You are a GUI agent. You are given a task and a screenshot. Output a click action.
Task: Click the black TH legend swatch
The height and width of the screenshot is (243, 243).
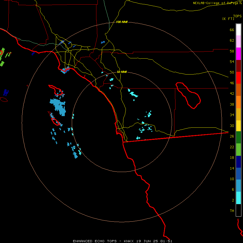(238, 210)
